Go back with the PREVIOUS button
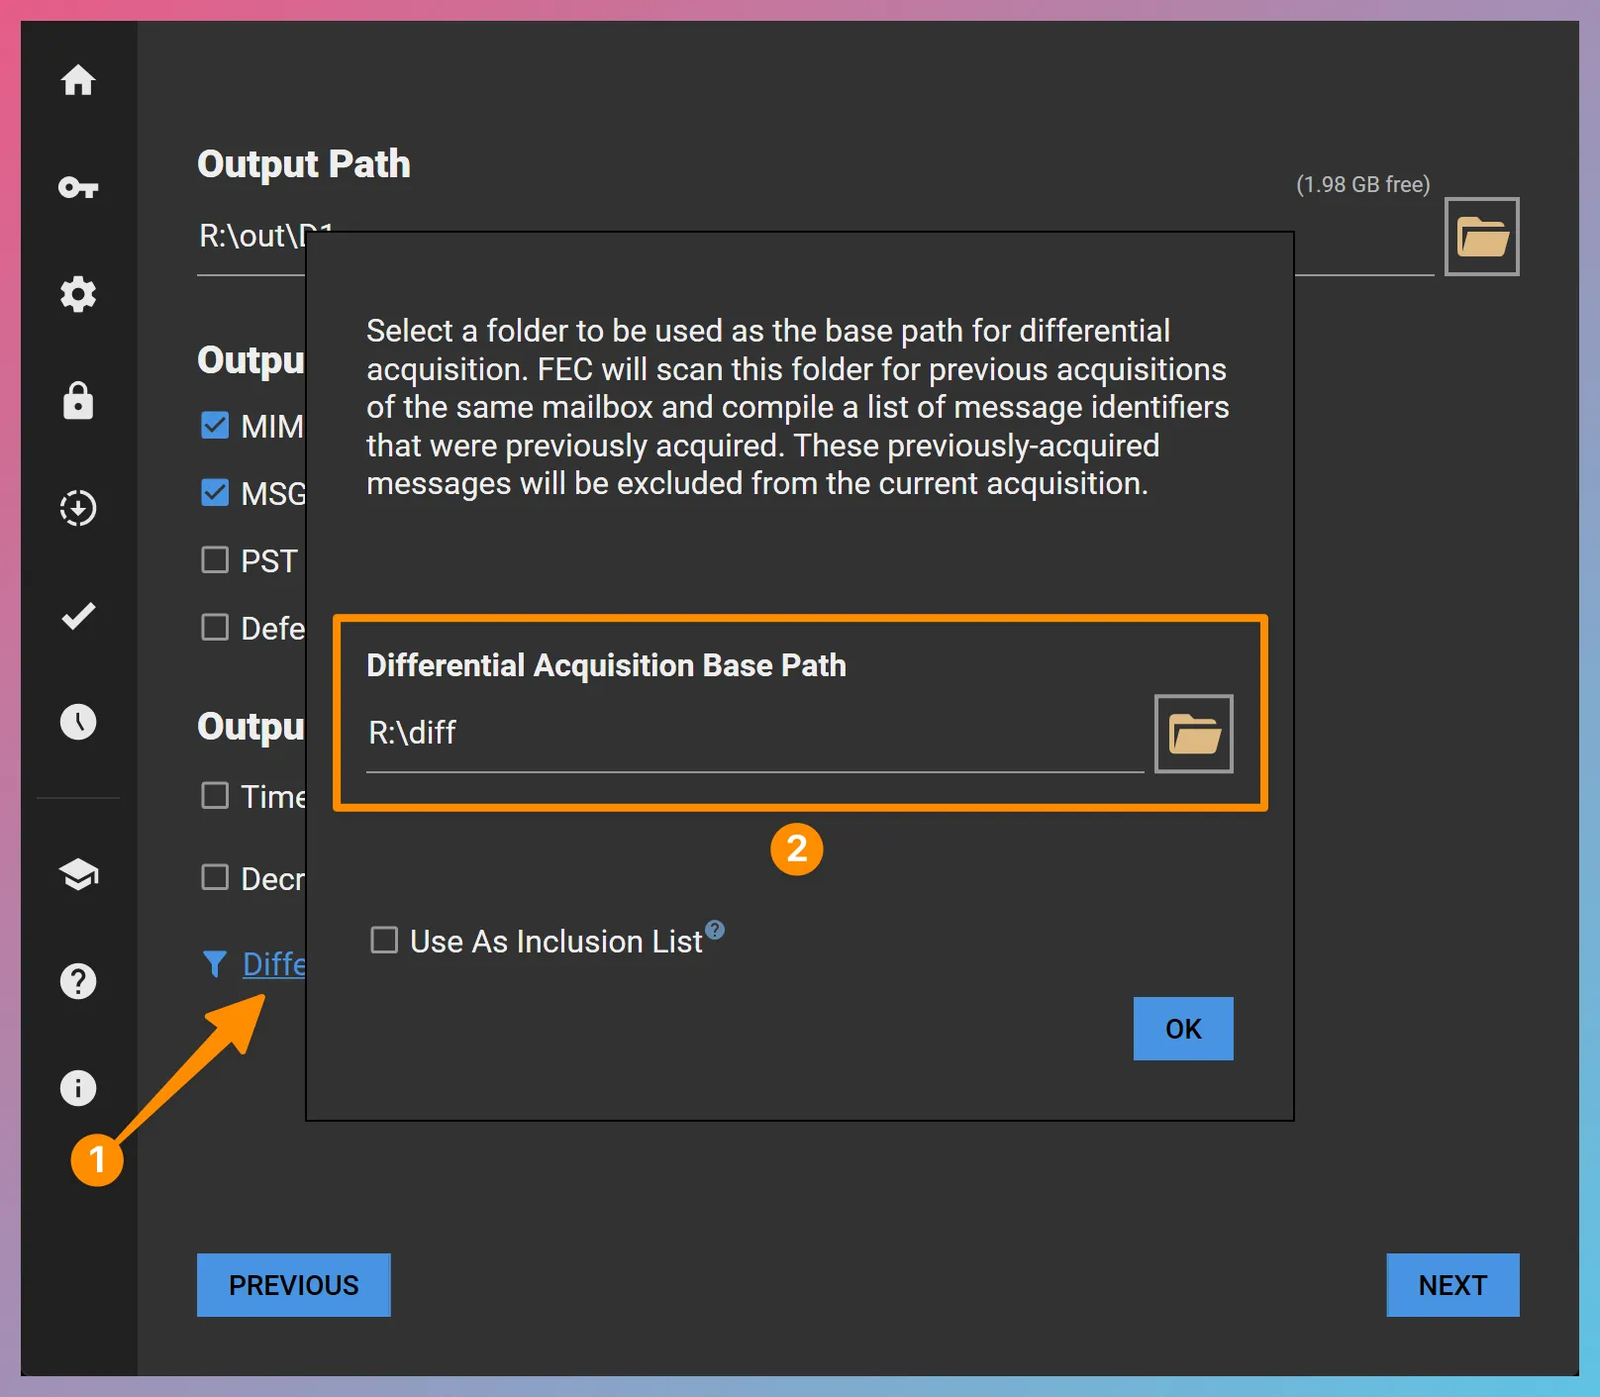 pyautogui.click(x=293, y=1285)
